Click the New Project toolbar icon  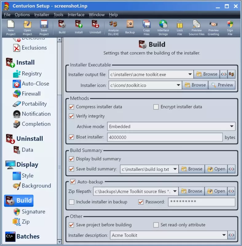pyautogui.click(x=11, y=28)
